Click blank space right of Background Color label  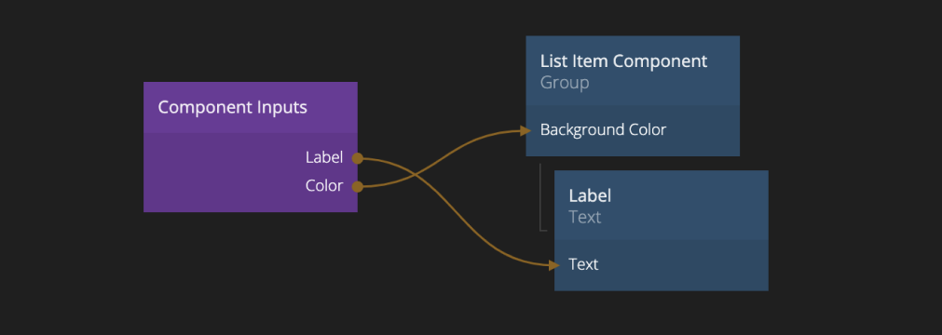[x=703, y=130]
